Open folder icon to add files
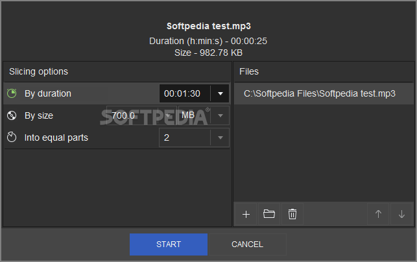The height and width of the screenshot is (262, 417). [x=269, y=214]
